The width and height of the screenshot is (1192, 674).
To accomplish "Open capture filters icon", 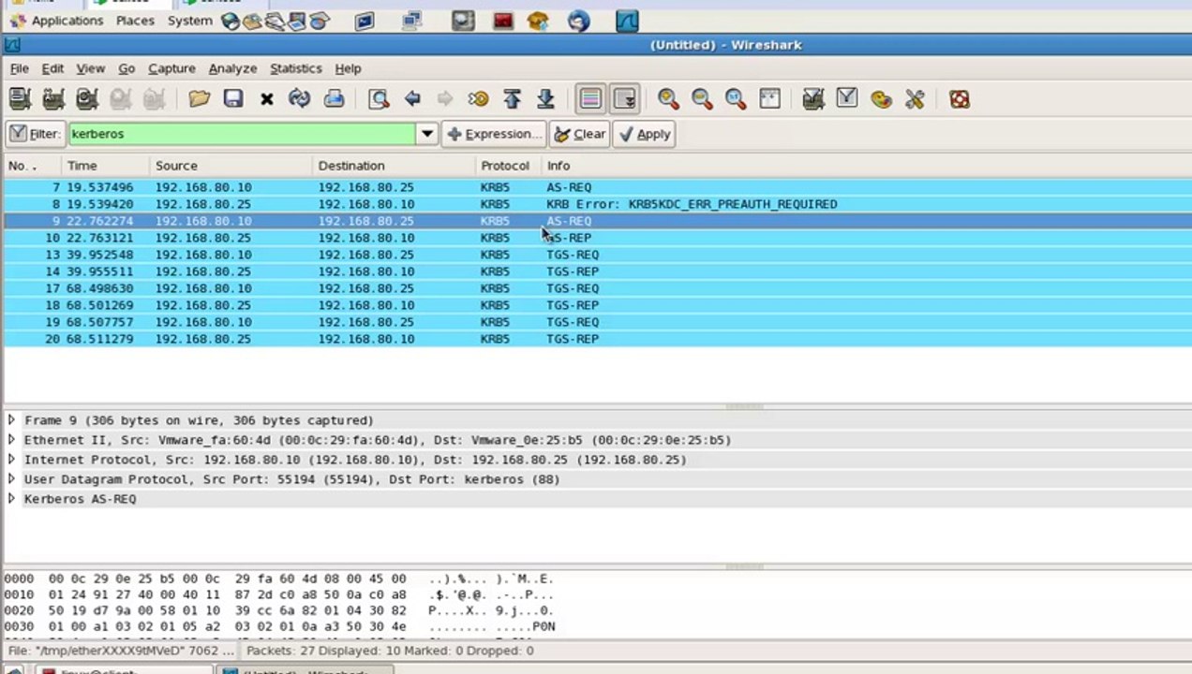I will (x=813, y=99).
